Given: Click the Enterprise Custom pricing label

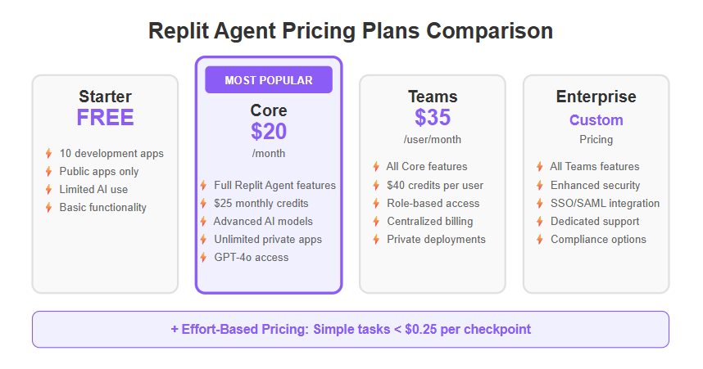Looking at the screenshot, I should [x=596, y=120].
